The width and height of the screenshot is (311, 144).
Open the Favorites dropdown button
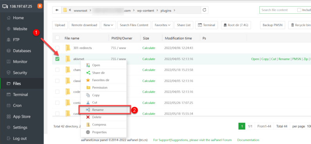point(163,25)
